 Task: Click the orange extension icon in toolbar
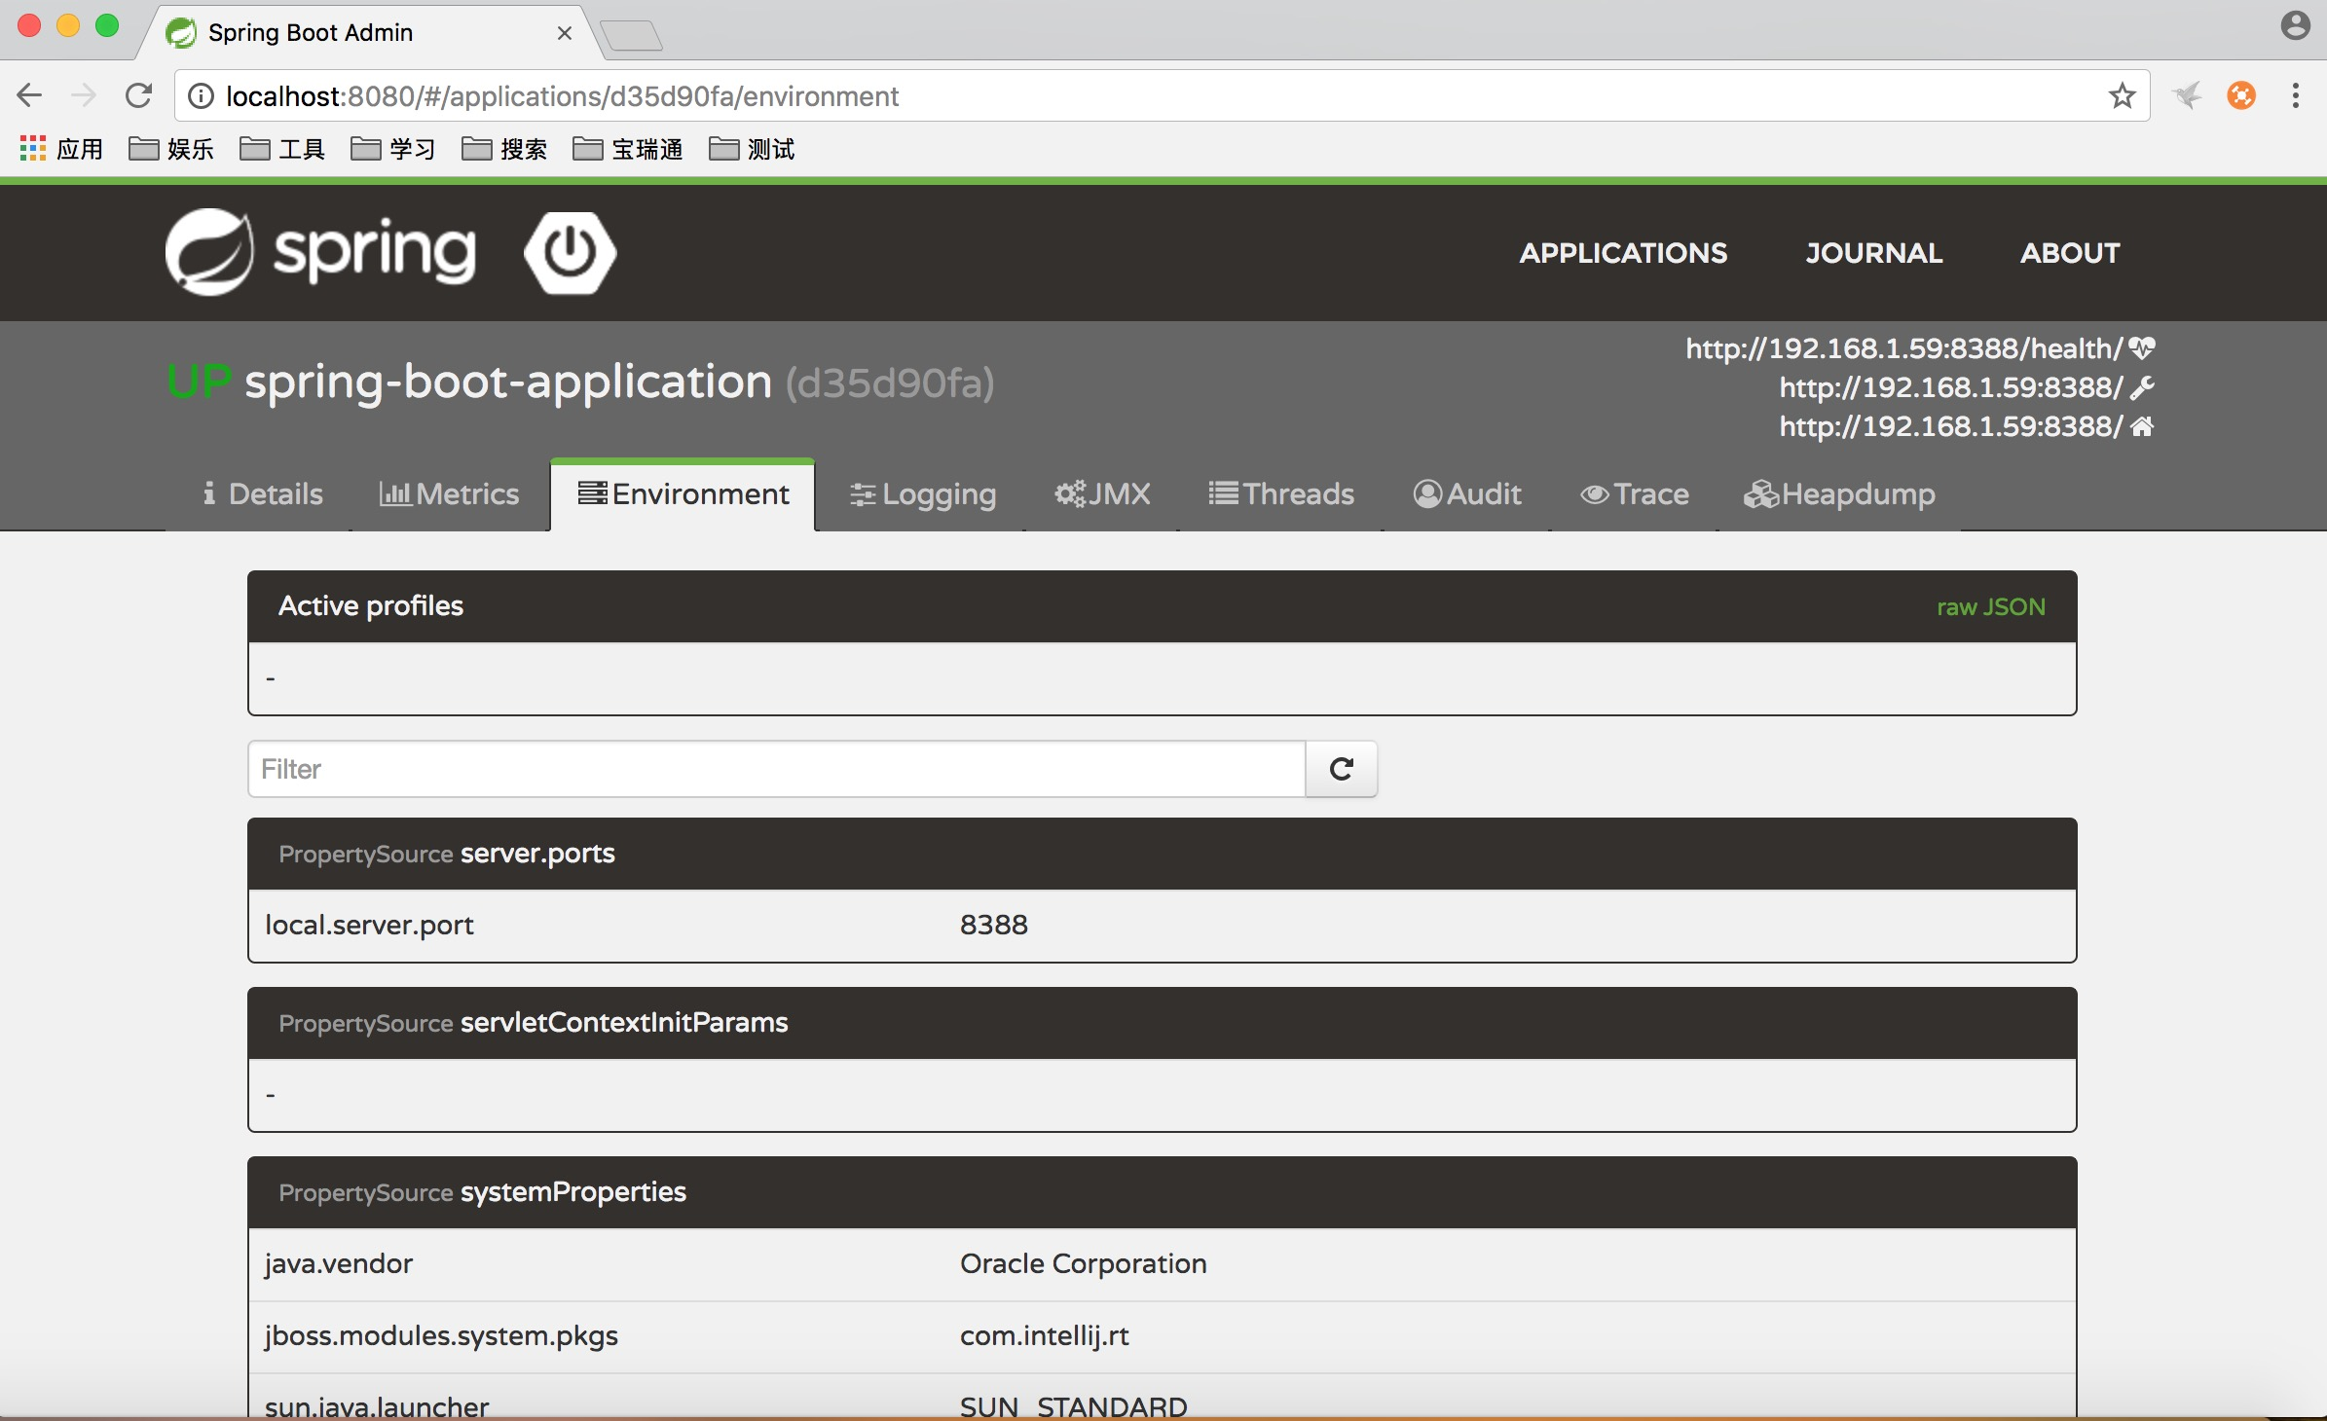2240,95
